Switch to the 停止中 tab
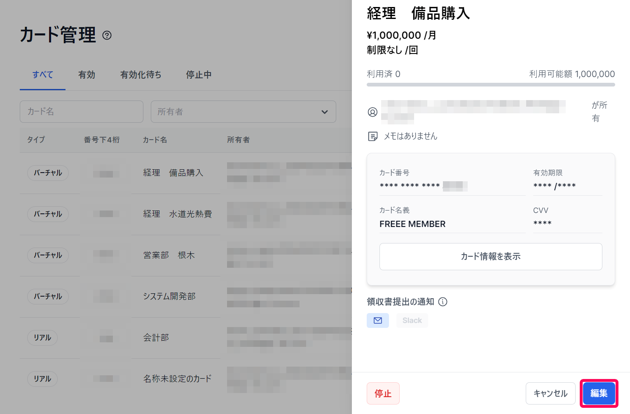Image resolution: width=630 pixels, height=414 pixels. 199,75
